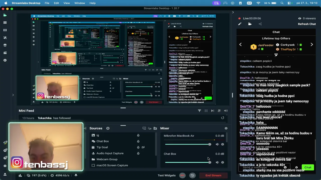
Task: Send message with green Chat button
Action: (x=308, y=167)
